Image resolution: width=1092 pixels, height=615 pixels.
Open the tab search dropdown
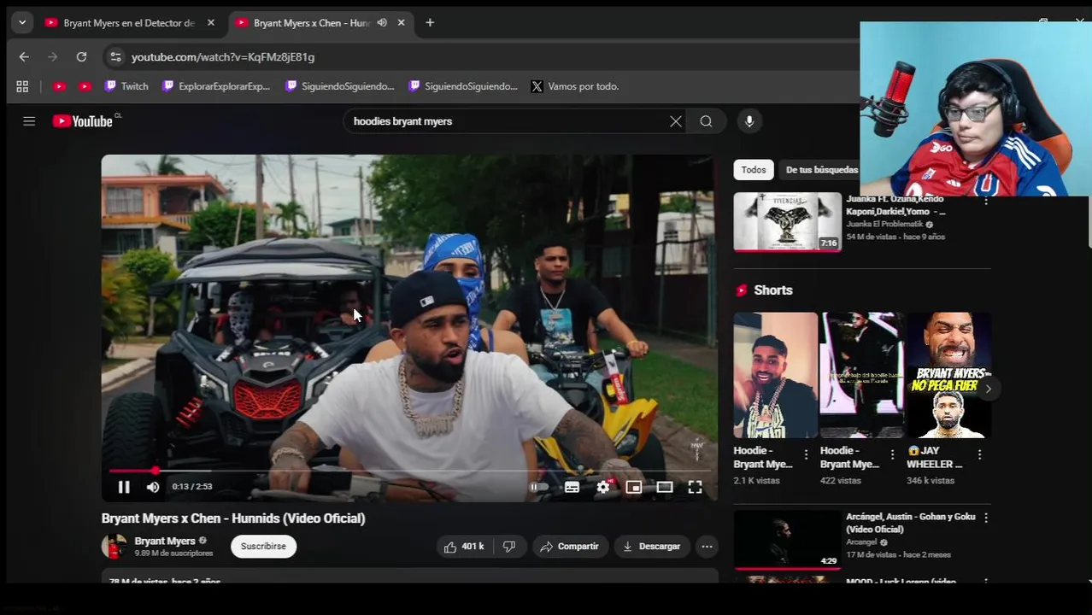[x=22, y=23]
